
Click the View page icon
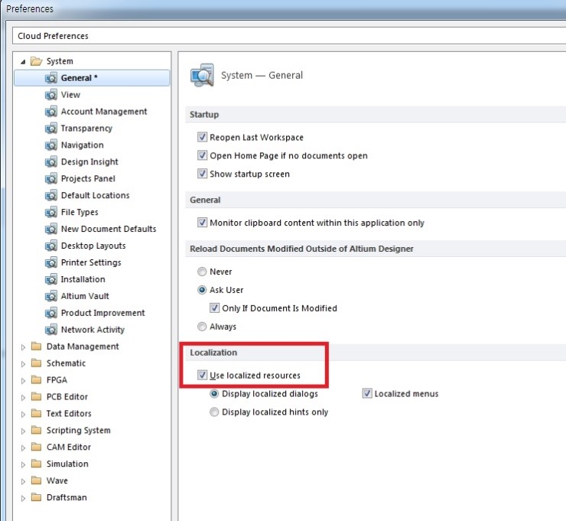pyautogui.click(x=51, y=95)
